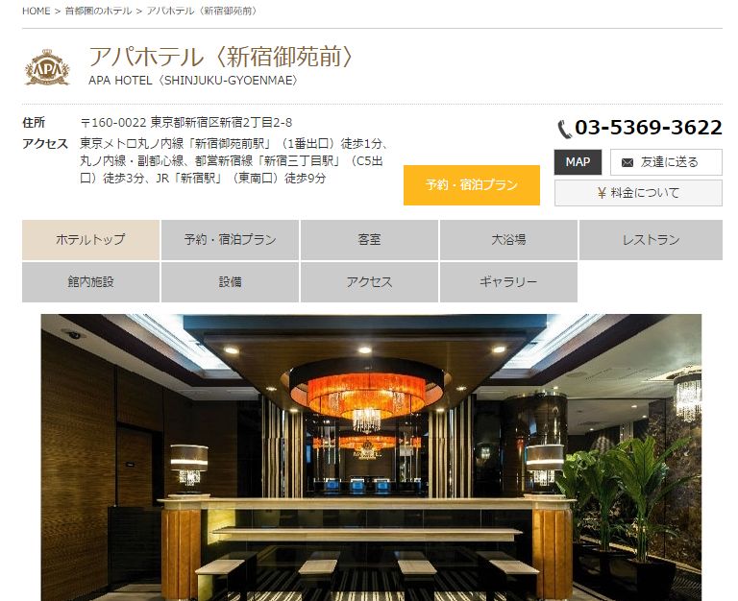This screenshot has height=601, width=738.
Task: Open the 館内施設 tab
Action: coord(91,281)
